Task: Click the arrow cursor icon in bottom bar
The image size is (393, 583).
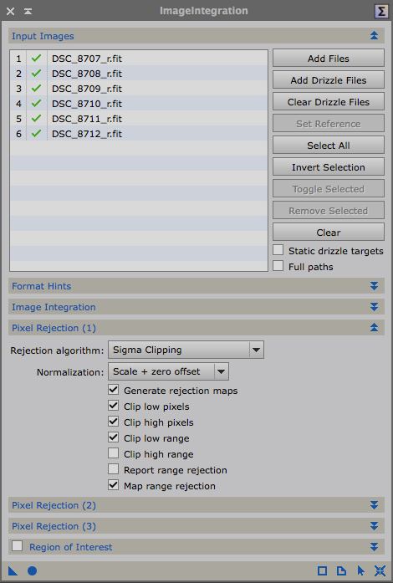Action: pyautogui.click(x=360, y=570)
